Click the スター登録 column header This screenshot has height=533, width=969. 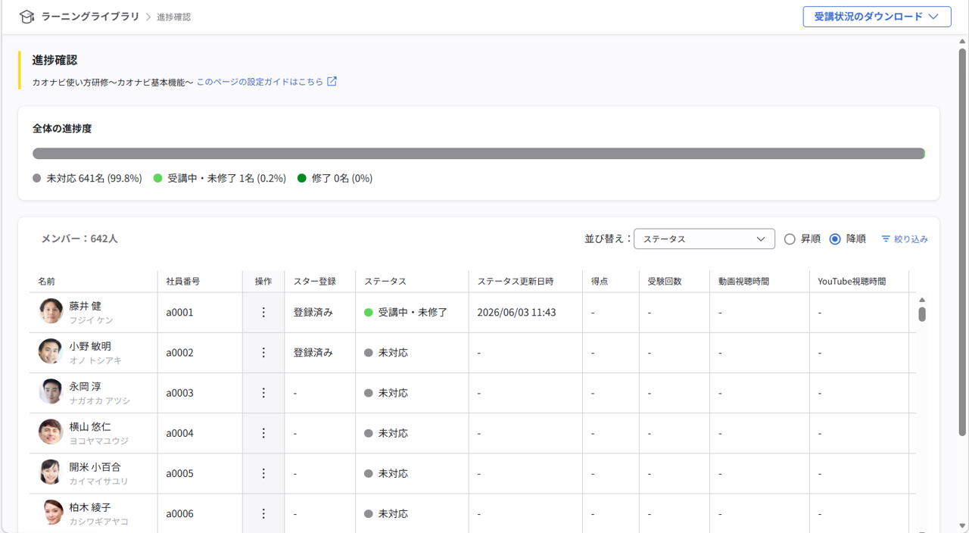(314, 282)
